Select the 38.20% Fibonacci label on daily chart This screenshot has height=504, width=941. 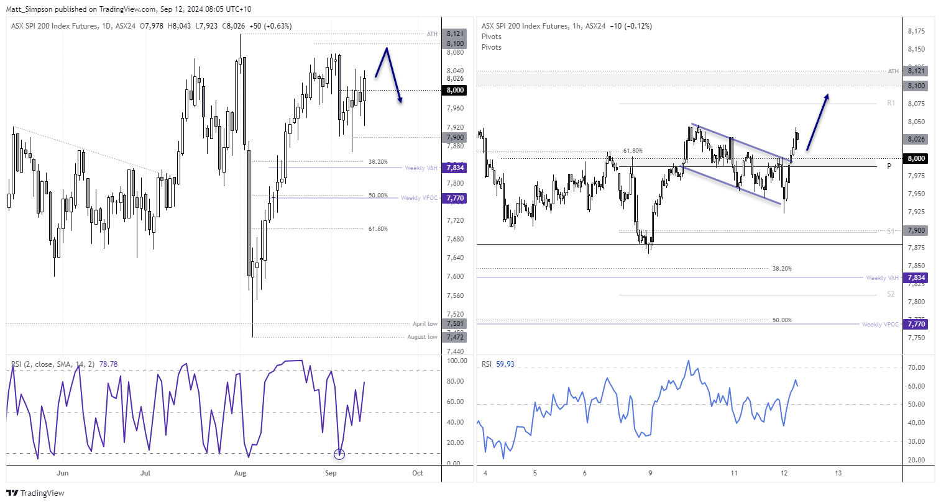[378, 162]
